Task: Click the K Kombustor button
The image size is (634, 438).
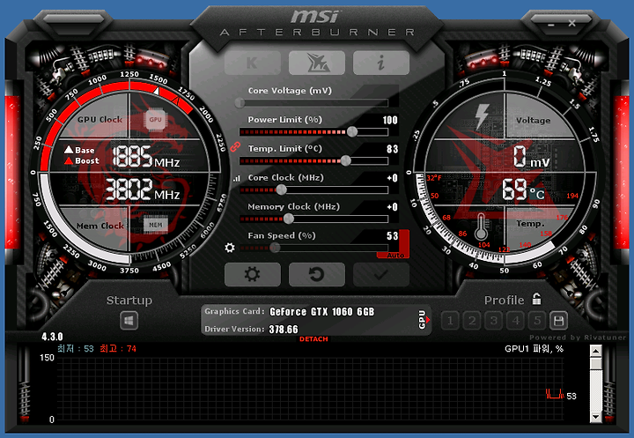Action: pyautogui.click(x=253, y=63)
